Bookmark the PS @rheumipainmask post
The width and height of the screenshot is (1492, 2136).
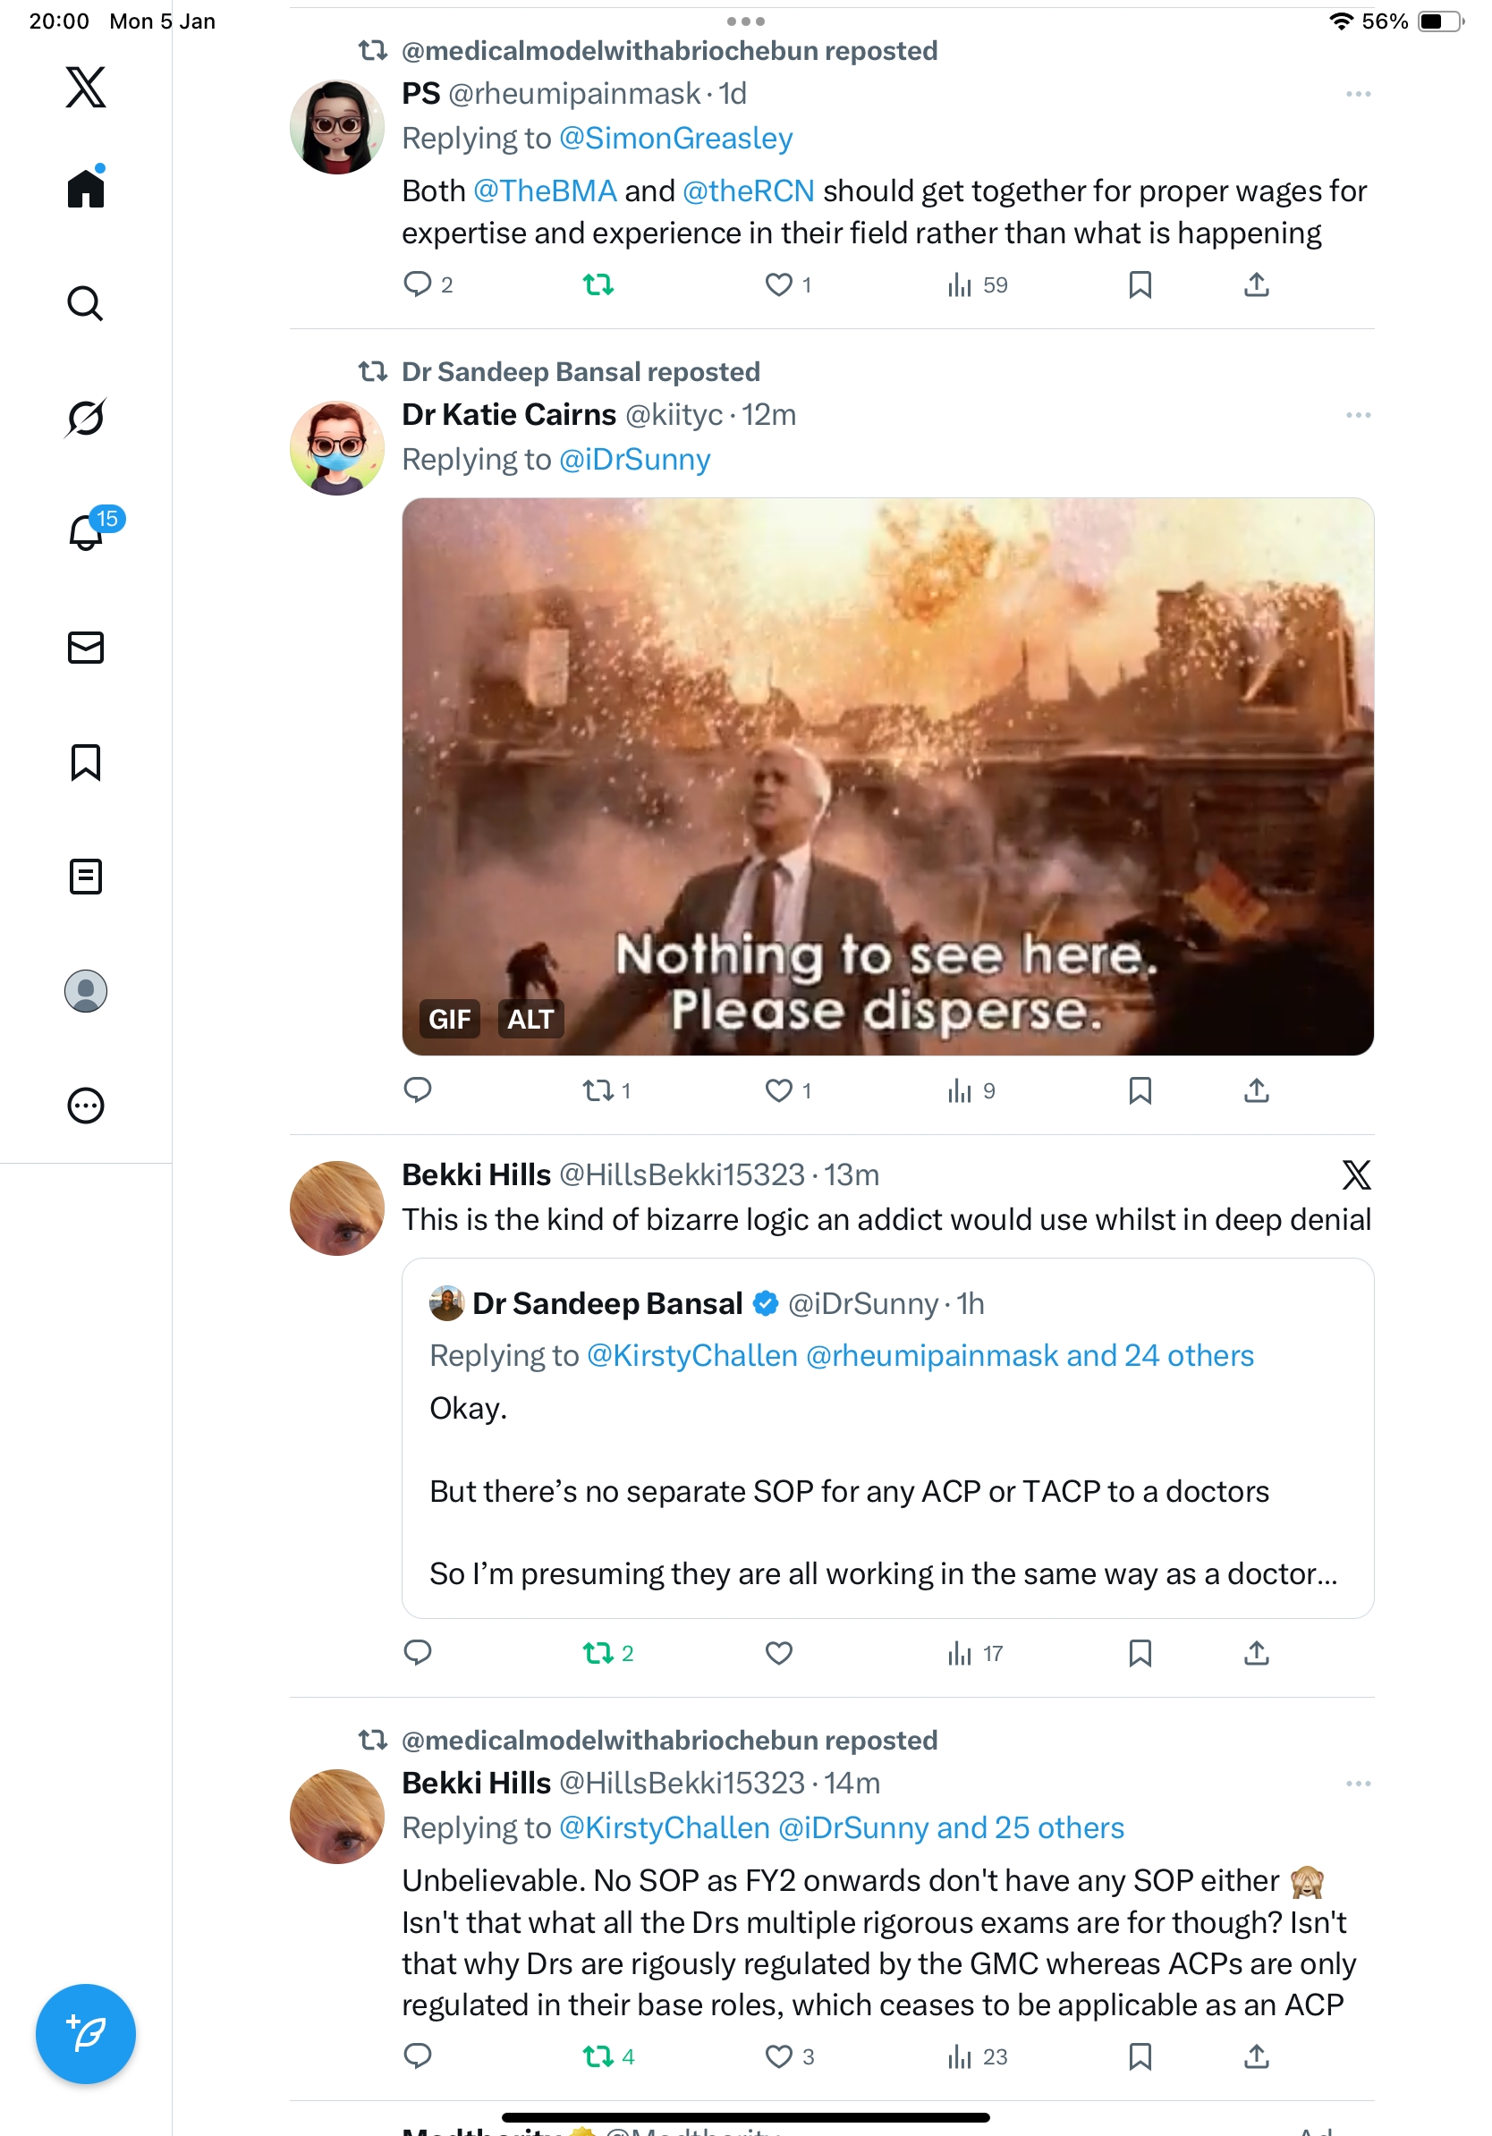[x=1140, y=284]
